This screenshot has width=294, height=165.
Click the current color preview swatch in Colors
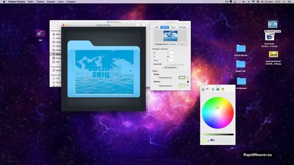point(204,141)
